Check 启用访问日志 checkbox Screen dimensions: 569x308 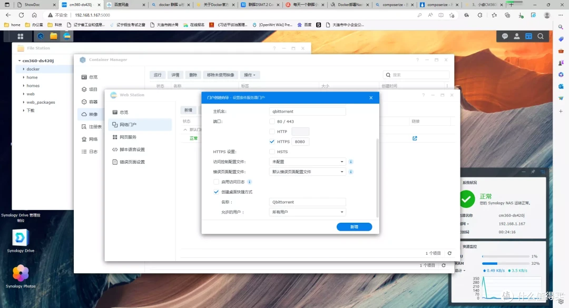pyautogui.click(x=217, y=182)
